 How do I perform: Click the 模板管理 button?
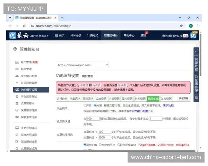[x=87, y=76]
